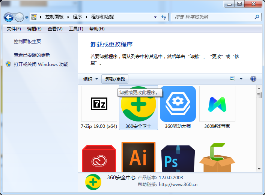Image resolution: width=265 pixels, height=195 pixels.
Task: Expand the 组织 dropdown menu
Action: tap(90, 79)
